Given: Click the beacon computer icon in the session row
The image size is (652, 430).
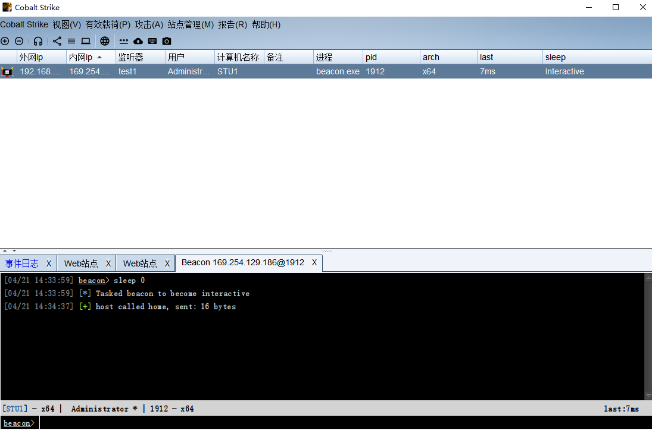Looking at the screenshot, I should coord(7,71).
